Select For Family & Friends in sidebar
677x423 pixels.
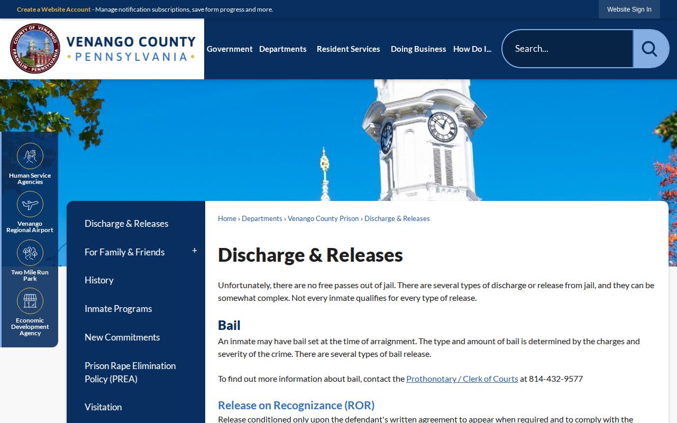click(125, 252)
